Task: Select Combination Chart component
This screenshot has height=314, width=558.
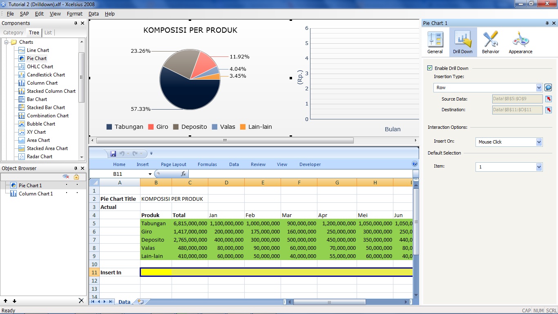Action: (x=48, y=116)
